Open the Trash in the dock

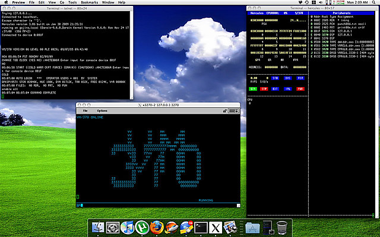(282, 228)
